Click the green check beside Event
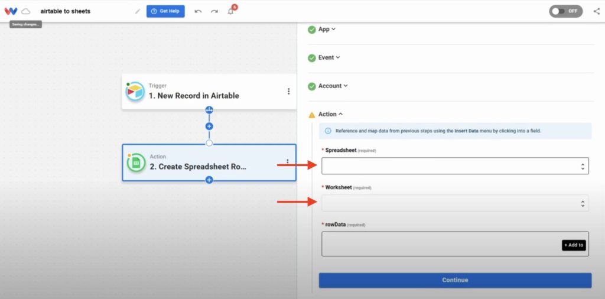Viewport: 605px width, 299px height. click(312, 58)
